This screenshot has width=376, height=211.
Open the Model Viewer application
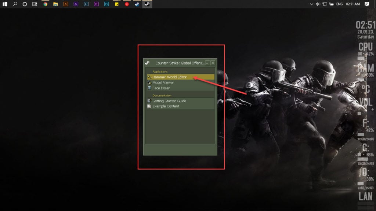[181, 82]
